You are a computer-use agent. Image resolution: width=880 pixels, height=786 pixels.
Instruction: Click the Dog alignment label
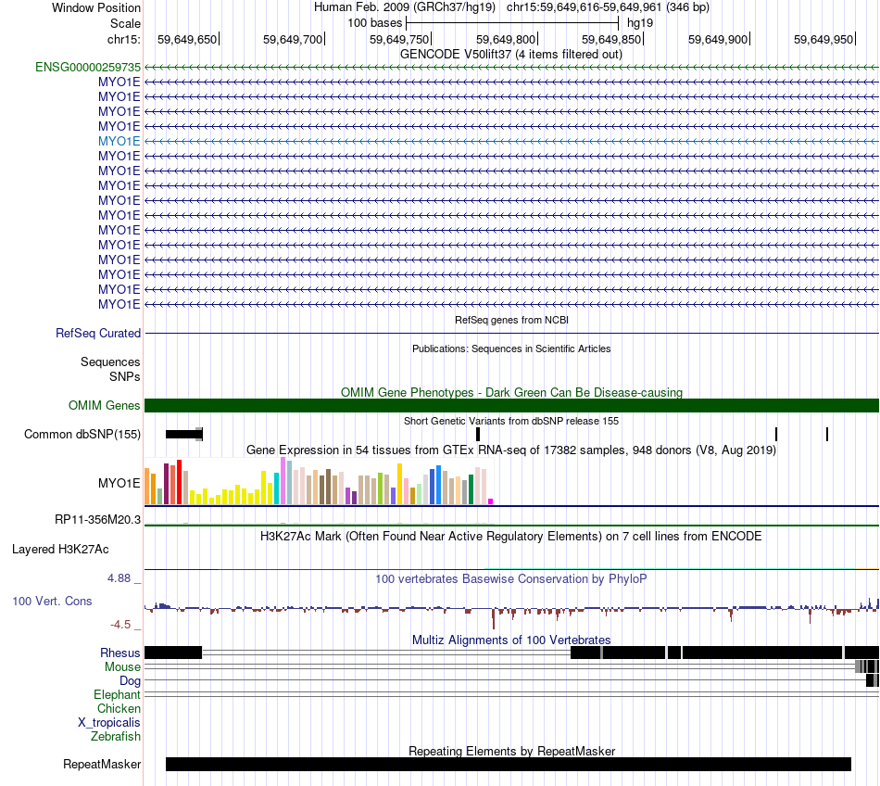(130, 681)
